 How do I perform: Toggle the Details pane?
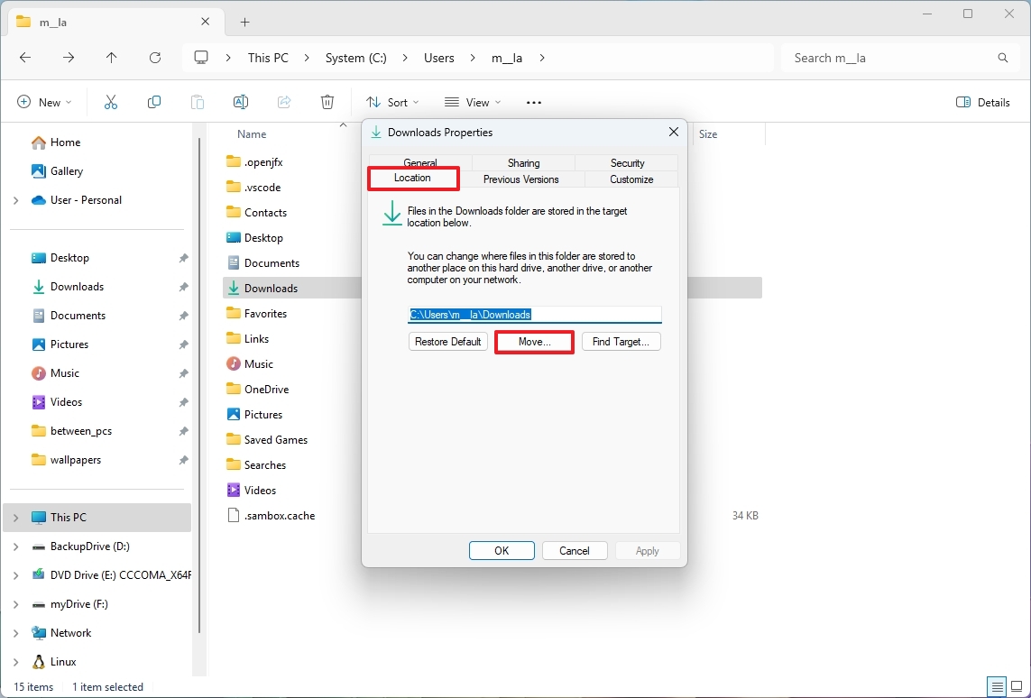(x=982, y=102)
